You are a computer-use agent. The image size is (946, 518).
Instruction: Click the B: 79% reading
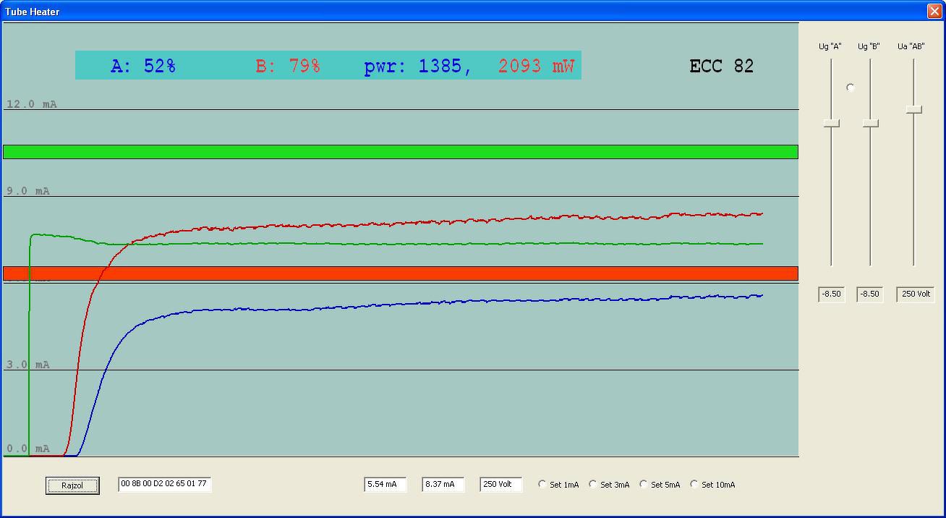(x=288, y=66)
